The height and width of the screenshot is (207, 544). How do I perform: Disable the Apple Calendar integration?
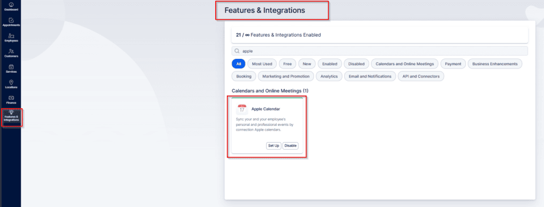(x=291, y=145)
